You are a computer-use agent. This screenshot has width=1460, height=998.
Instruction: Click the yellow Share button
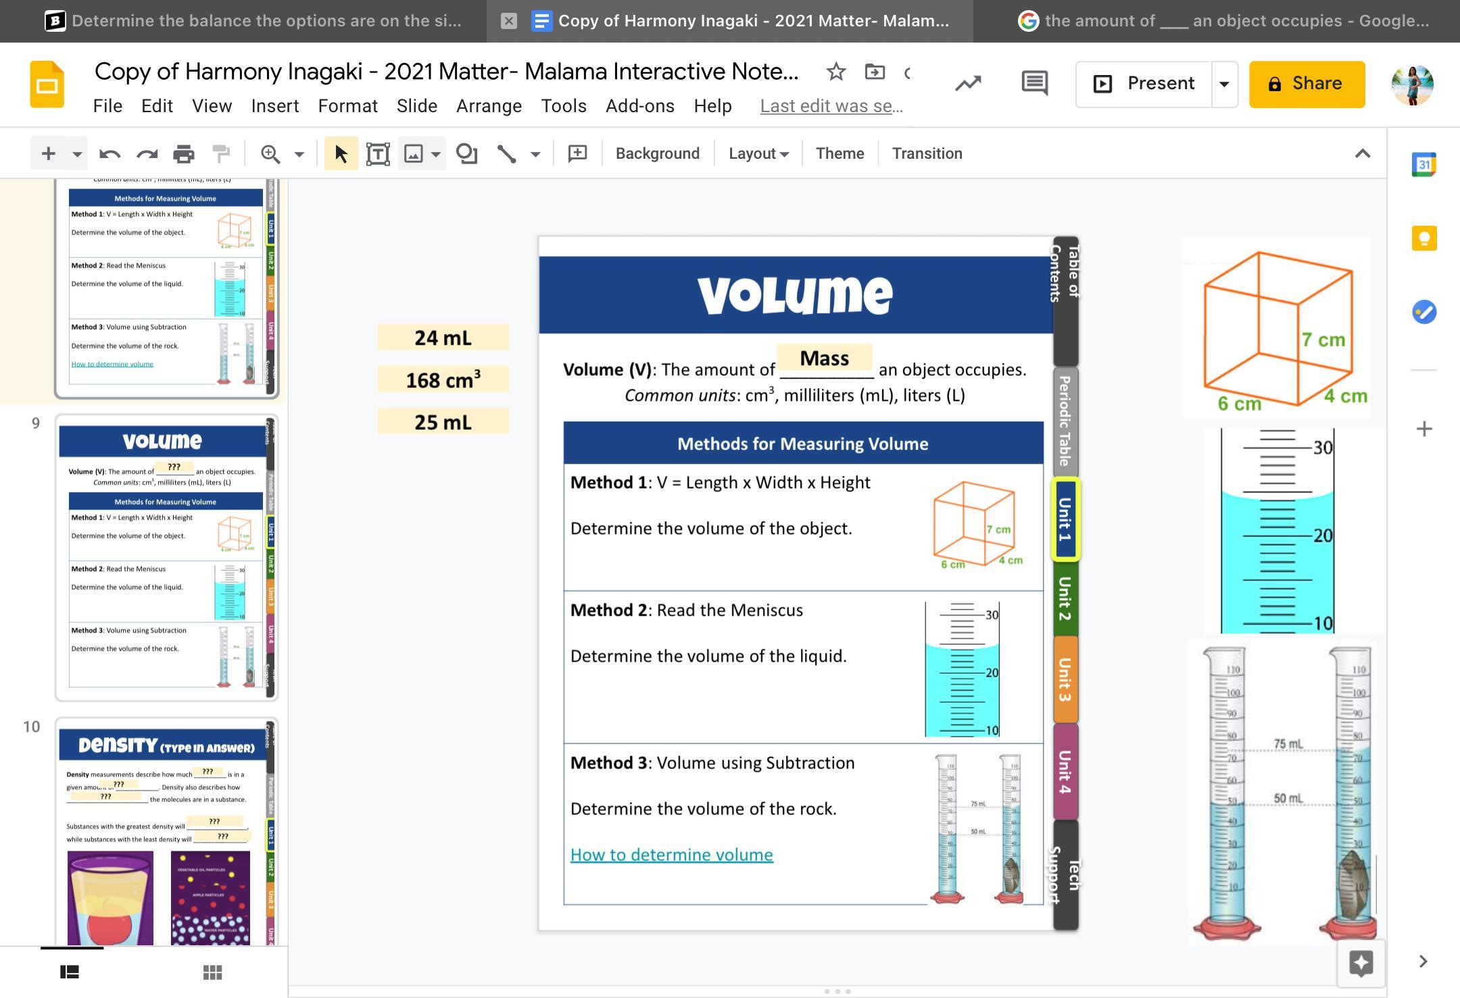tap(1307, 84)
